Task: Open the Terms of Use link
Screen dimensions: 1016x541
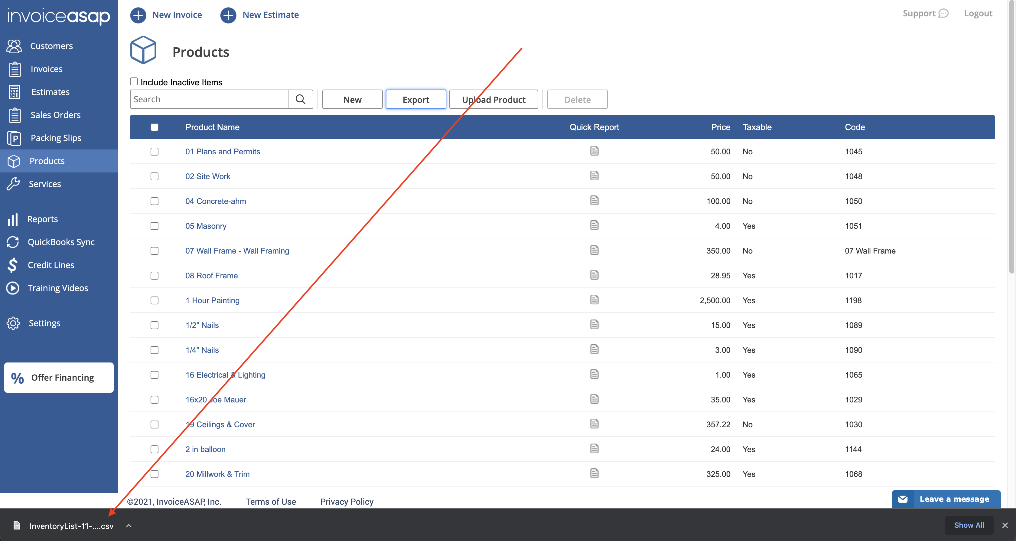Action: [271, 502]
